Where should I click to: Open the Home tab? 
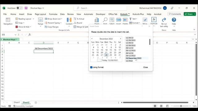click(x=13, y=14)
